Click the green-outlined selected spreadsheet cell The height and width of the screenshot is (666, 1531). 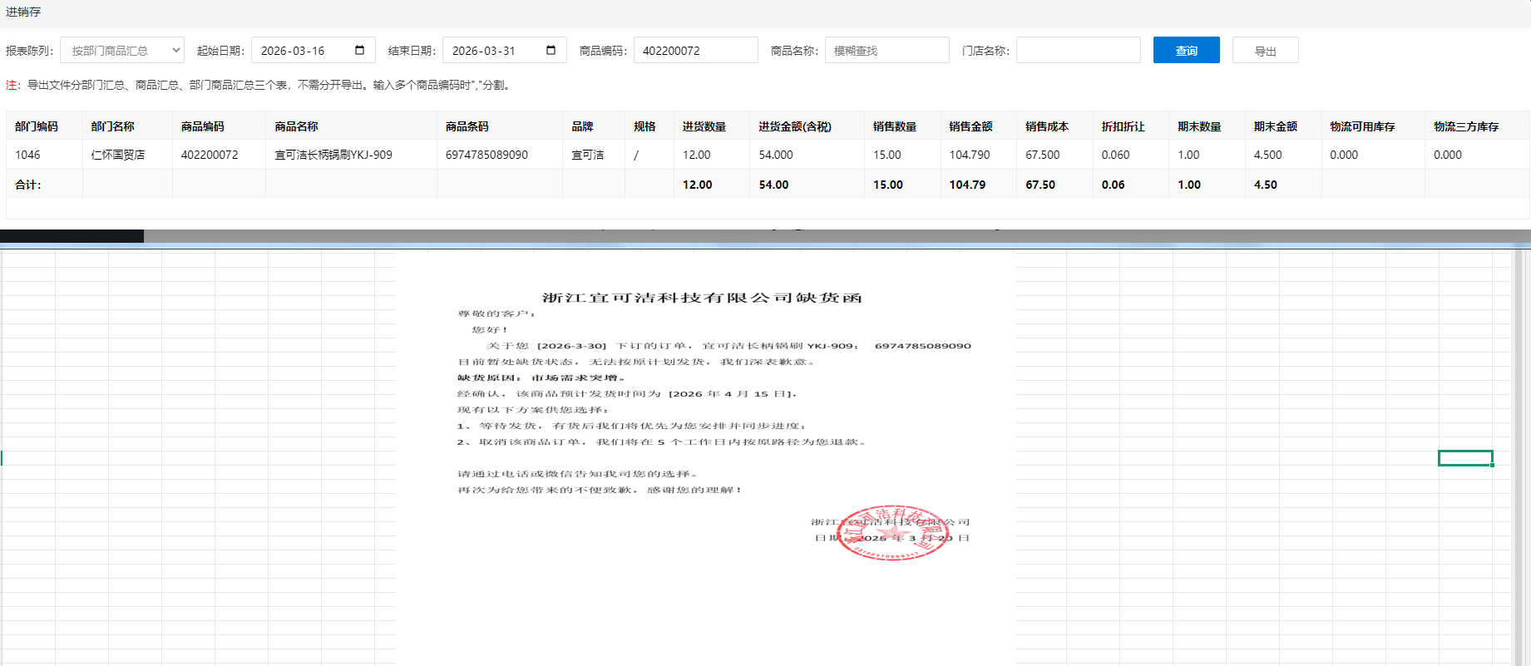pyautogui.click(x=1465, y=458)
